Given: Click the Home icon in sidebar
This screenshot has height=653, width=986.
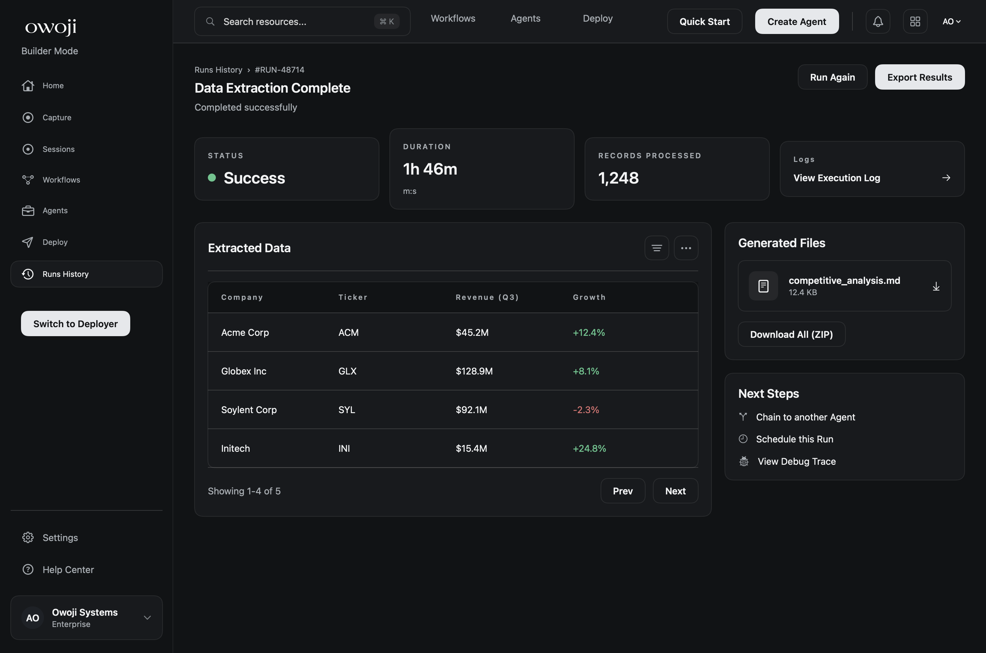Looking at the screenshot, I should tap(27, 85).
